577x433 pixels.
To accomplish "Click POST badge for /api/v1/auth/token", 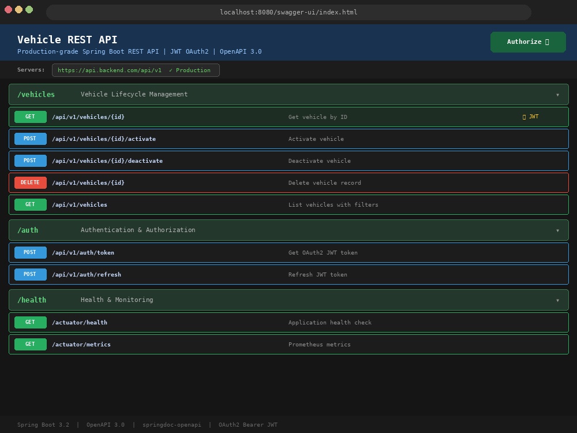I will (30, 252).
